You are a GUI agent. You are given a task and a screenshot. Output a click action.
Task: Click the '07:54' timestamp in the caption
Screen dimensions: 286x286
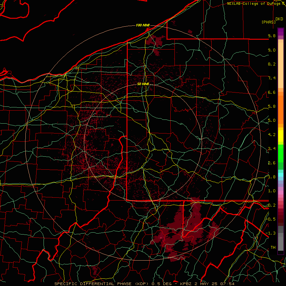pos(227,284)
